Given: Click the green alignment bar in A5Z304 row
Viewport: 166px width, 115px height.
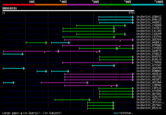Looking at the screenshot, I should point(73,100).
